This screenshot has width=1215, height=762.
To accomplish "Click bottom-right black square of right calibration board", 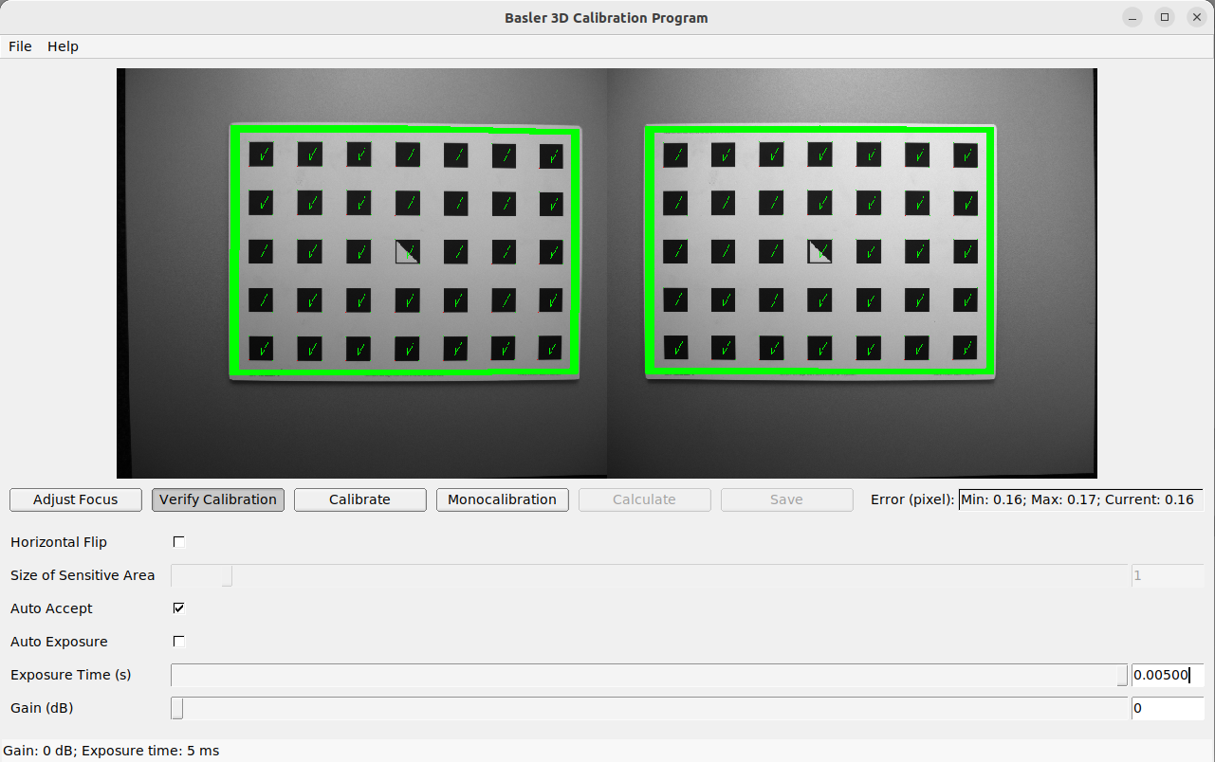I will (965, 348).
